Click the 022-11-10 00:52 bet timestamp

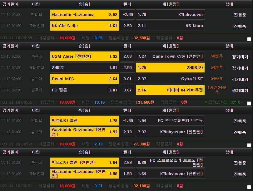tap(16, 144)
